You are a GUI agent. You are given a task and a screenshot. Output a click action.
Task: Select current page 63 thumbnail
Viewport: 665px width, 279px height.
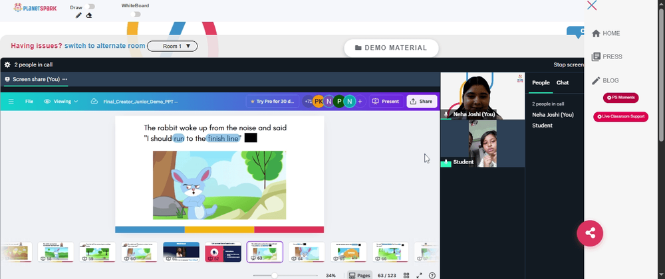click(265, 252)
